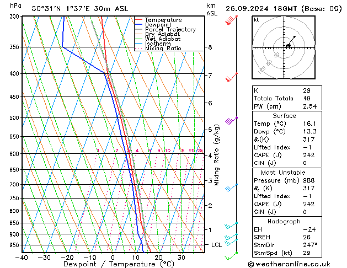
Task: Click the mixing ratio value 1 label
Action: point(98,151)
